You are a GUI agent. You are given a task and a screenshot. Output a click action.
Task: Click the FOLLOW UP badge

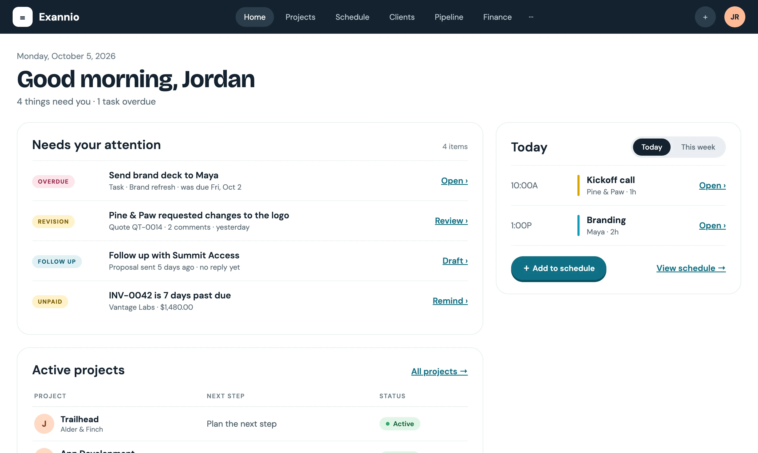tap(57, 261)
